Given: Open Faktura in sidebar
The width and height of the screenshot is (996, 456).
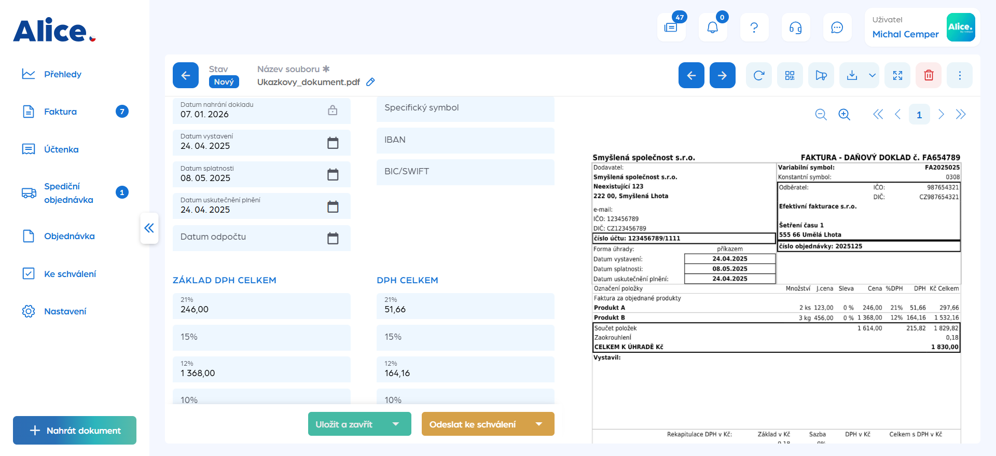Looking at the screenshot, I should click(x=75, y=112).
